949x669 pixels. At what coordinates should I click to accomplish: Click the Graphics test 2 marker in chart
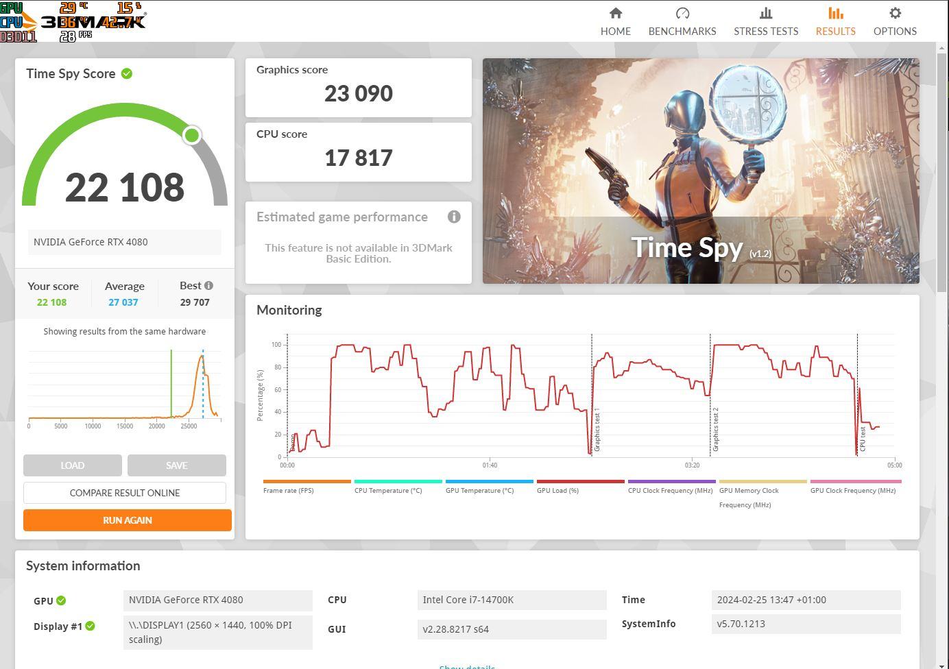pyautogui.click(x=715, y=429)
